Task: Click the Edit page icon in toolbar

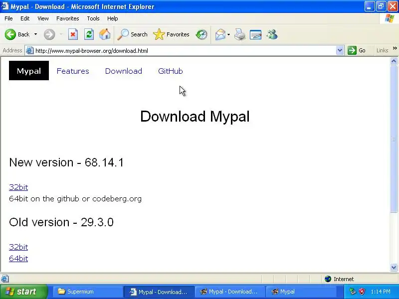Action: tap(255, 34)
